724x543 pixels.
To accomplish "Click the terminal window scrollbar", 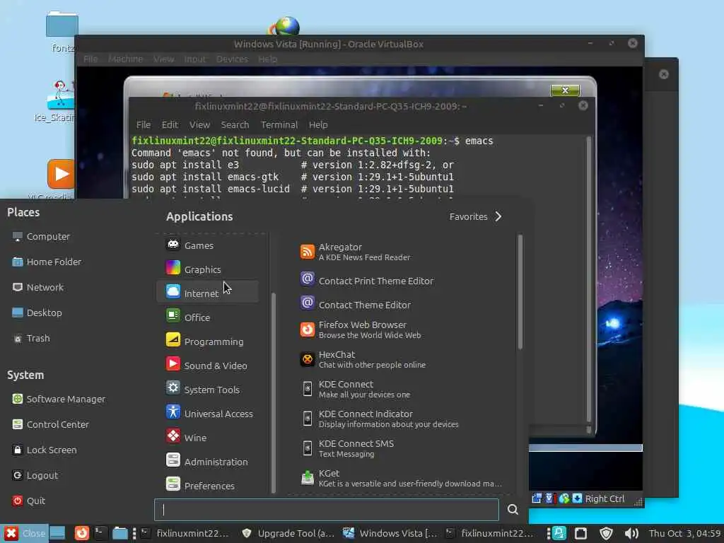I will 589,279.
